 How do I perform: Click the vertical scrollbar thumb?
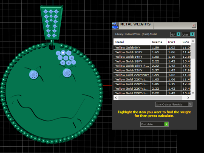[193, 51]
